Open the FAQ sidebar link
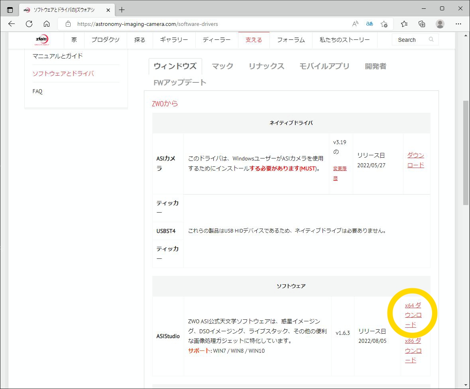This screenshot has height=389, width=470. 37,91
